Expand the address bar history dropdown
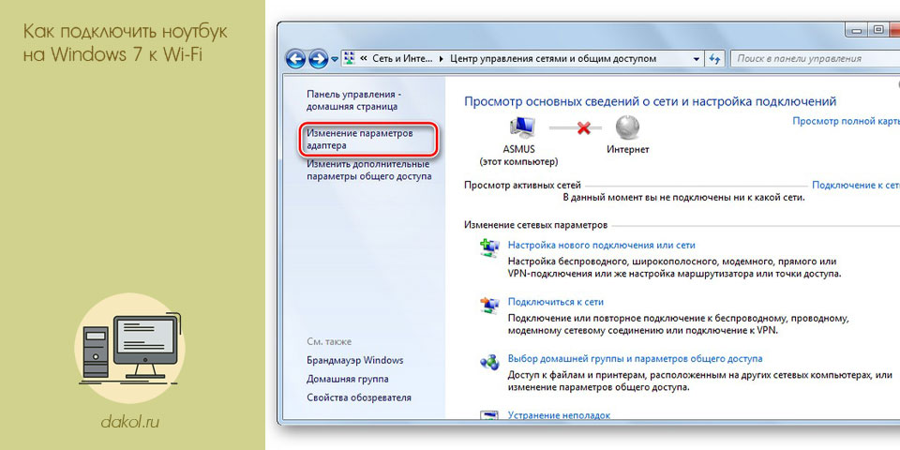 [697, 58]
